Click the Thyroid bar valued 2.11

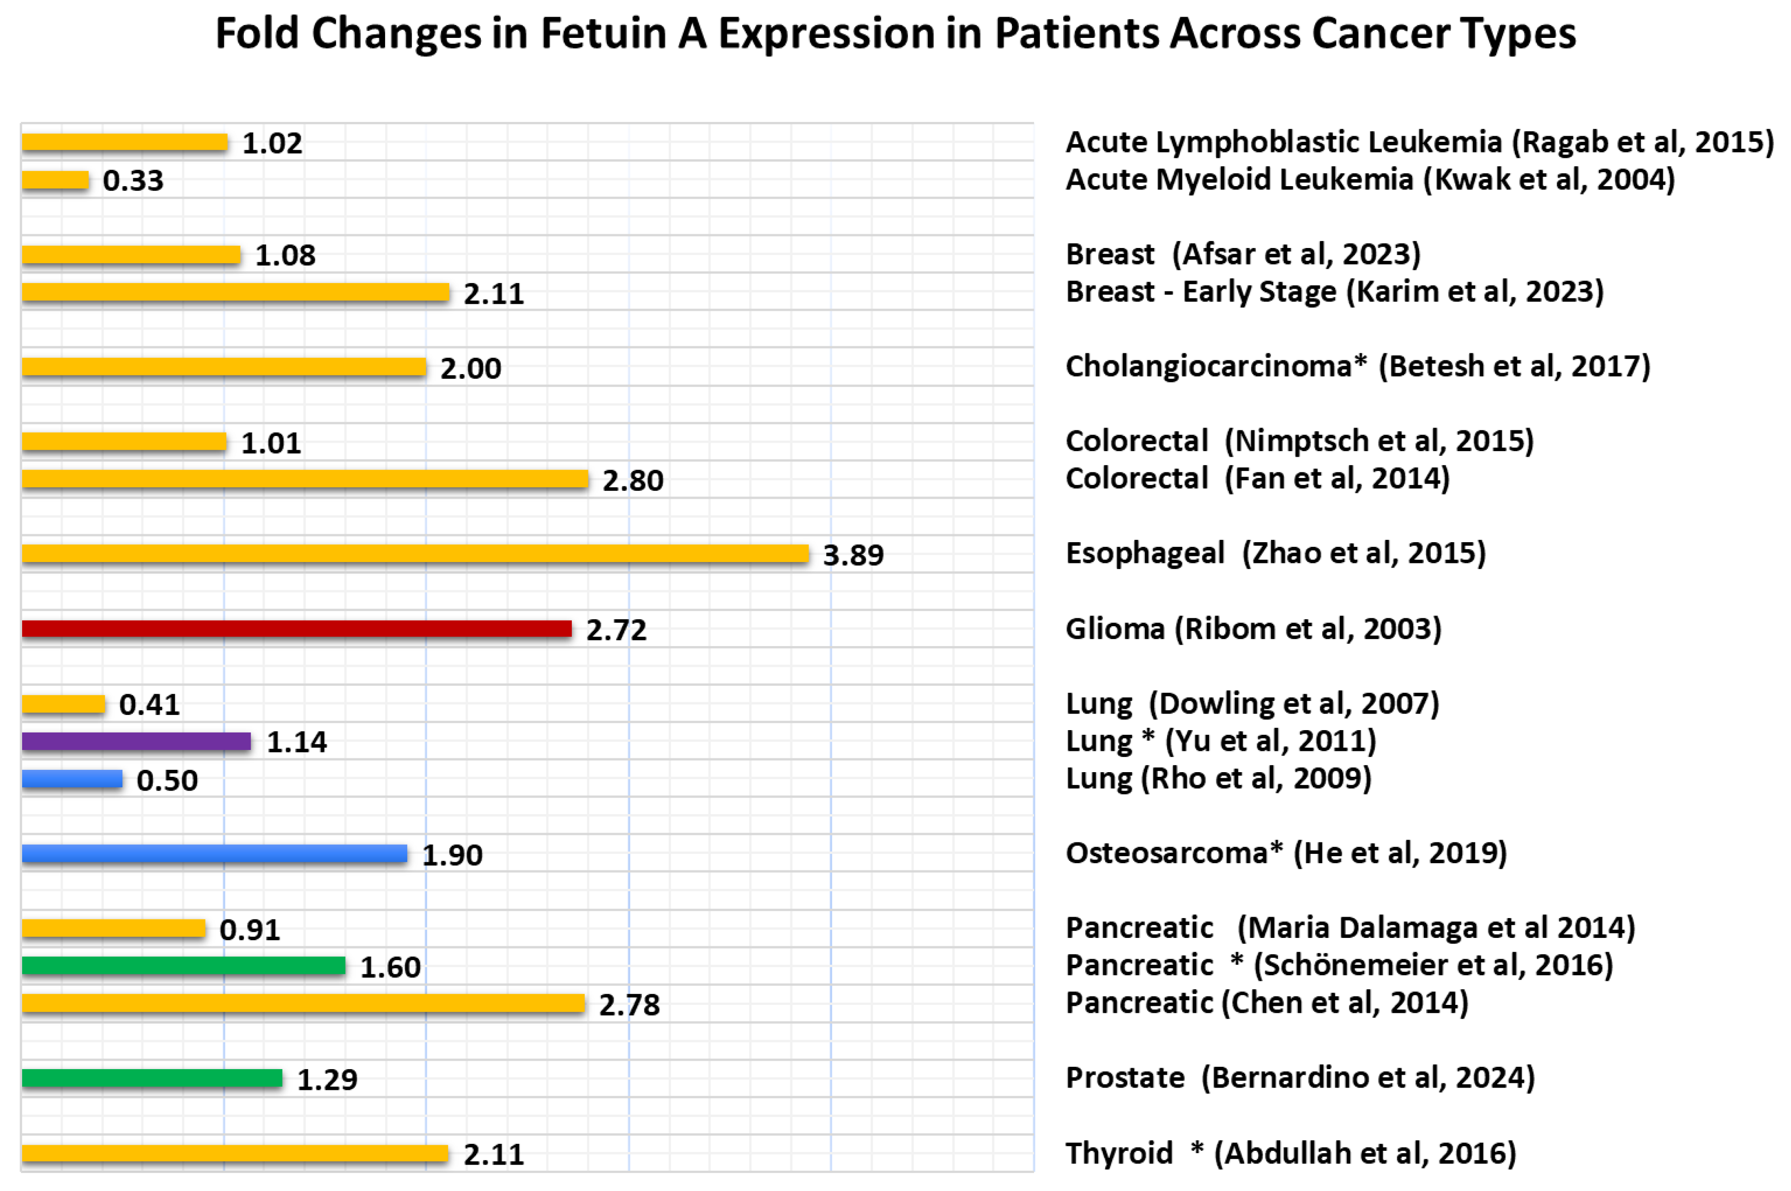point(236,1153)
